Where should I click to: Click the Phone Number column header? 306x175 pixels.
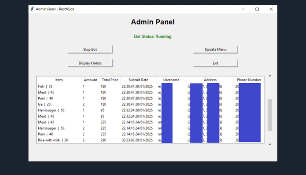tap(249, 80)
